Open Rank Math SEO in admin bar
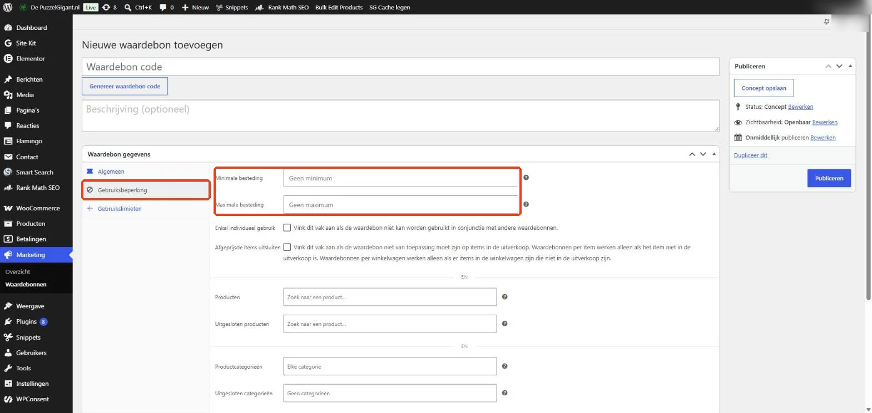Screen dimensions: 872x413 [x=282, y=7]
